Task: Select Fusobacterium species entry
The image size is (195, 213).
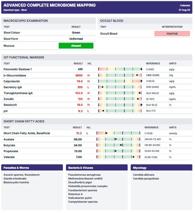Action: pos(83,190)
